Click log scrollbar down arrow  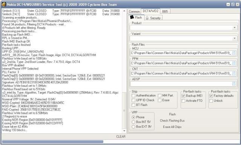coord(124,131)
